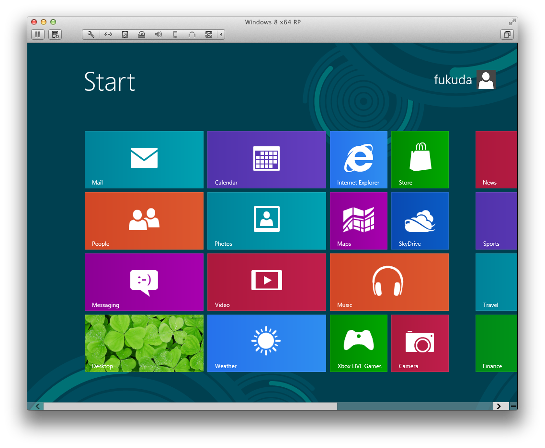The height and width of the screenshot is (448, 545).
Task: Click the Start screen scroll right arrow
Action: click(499, 406)
